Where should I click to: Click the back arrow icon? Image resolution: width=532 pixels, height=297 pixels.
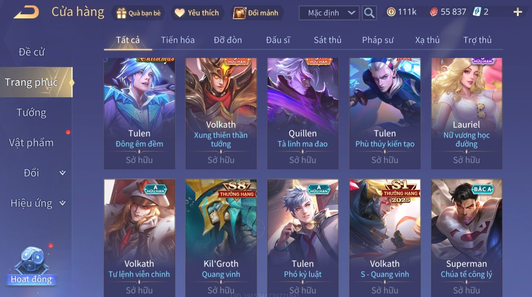point(26,12)
